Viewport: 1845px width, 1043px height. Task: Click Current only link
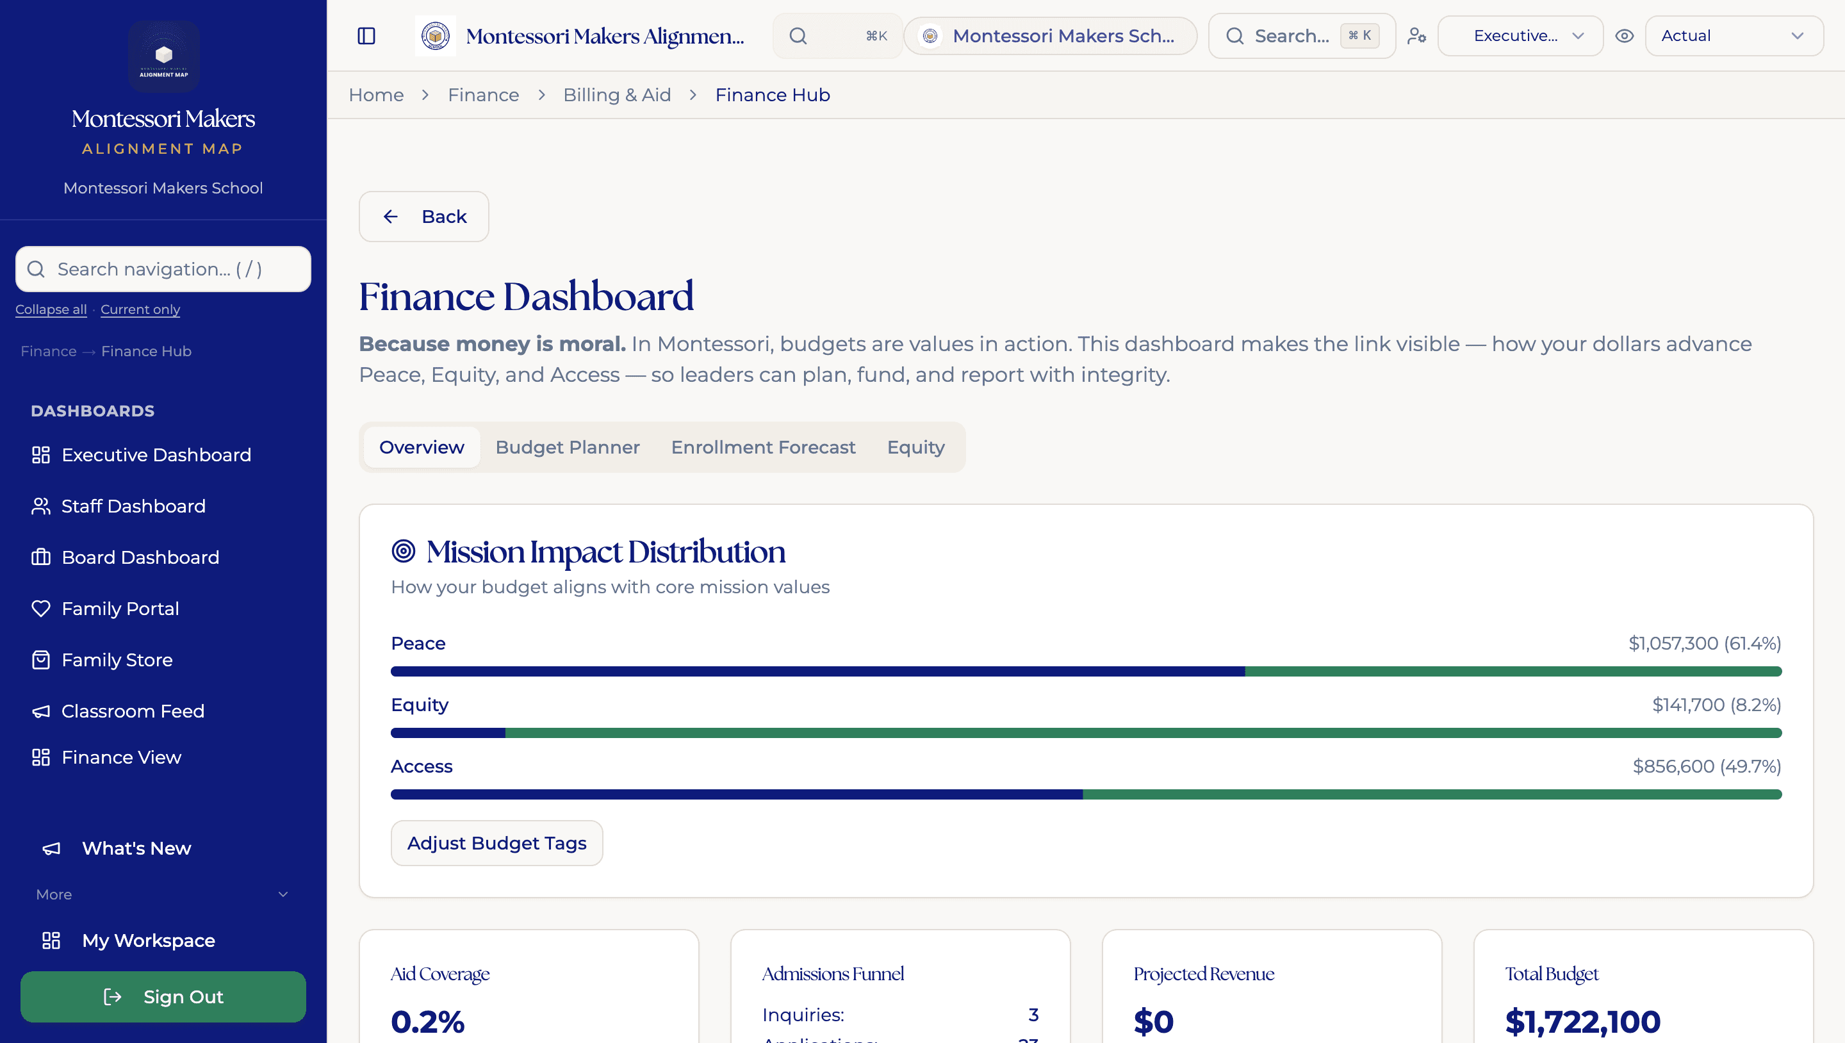(140, 309)
